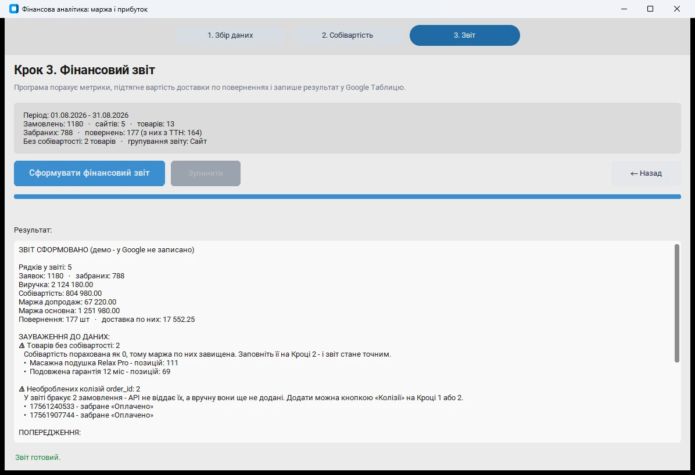The image size is (695, 475).
Task: Click the 'Виручка: 2 124 180.00' line
Action: (x=56, y=285)
